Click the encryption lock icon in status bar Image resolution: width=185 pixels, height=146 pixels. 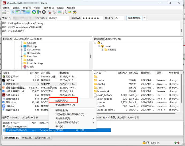tap(144, 143)
